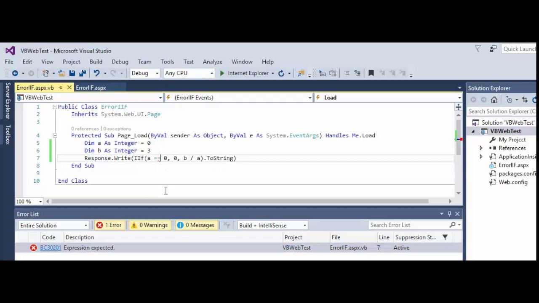Close the ErrorIIF.aspx.vb tab
Screen dimensions: 539x303
tap(69, 88)
